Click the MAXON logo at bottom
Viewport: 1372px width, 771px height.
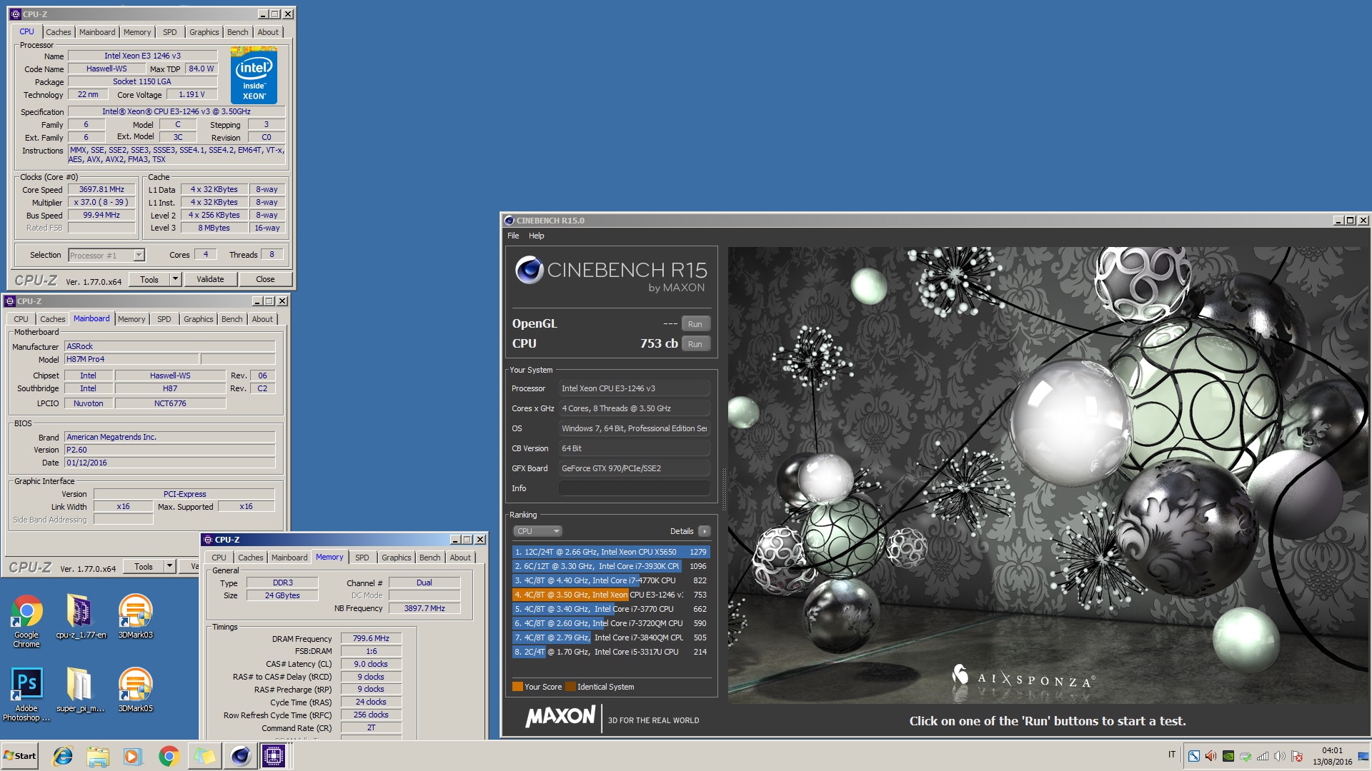coord(560,717)
